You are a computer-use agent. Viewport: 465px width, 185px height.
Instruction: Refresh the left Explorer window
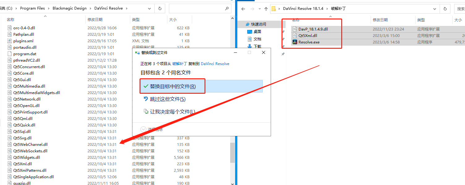pos(160,9)
